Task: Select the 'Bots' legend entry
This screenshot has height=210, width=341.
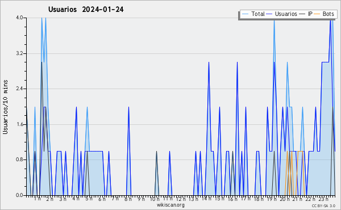Action: (328, 14)
